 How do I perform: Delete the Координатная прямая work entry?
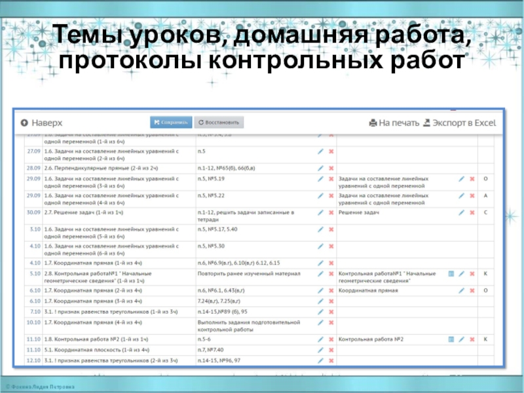click(x=472, y=290)
